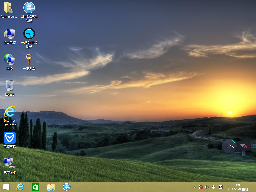Click the 宽带连接 desktop icon

(9, 164)
